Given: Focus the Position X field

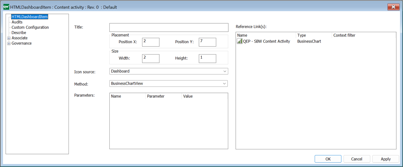Looking at the screenshot, I should pos(151,42).
